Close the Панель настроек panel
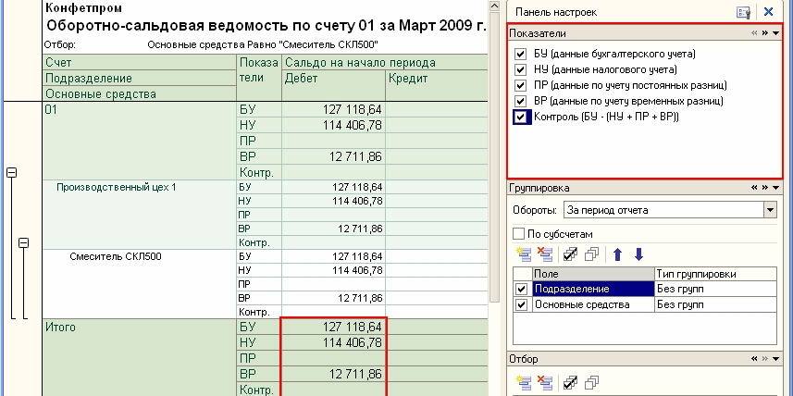This screenshot has height=396, width=793. [768, 12]
